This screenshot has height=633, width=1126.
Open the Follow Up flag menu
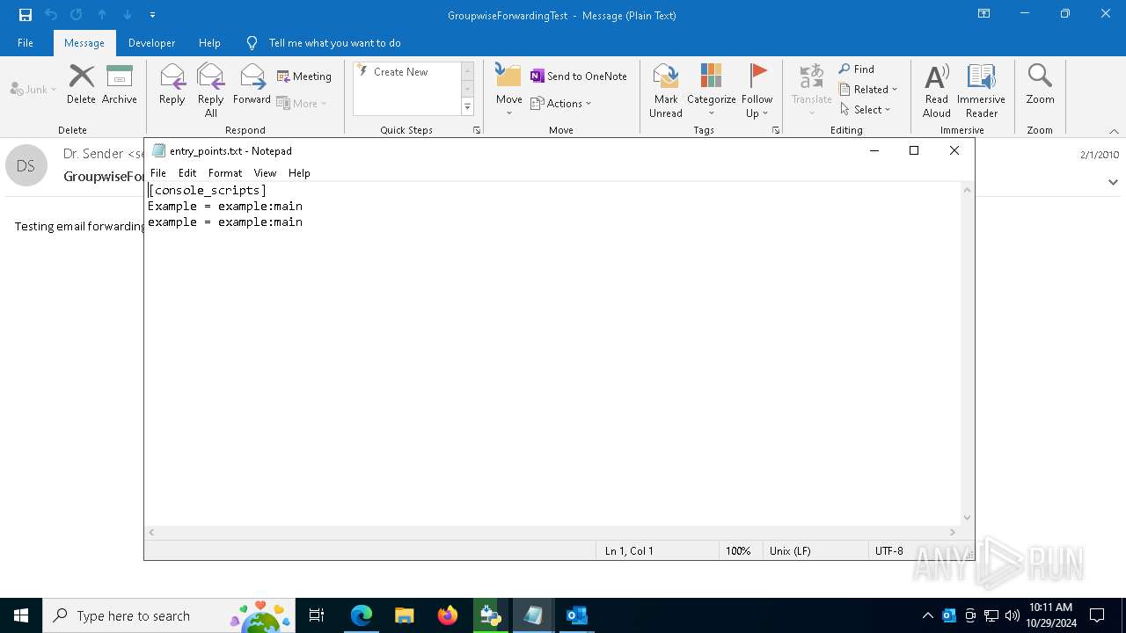757,90
